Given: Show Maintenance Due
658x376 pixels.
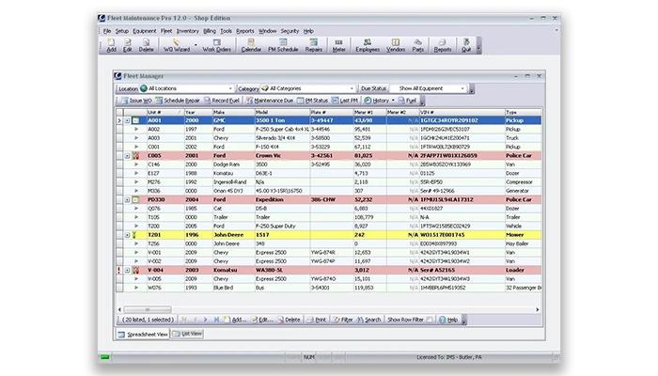Looking at the screenshot, I should click(270, 101).
